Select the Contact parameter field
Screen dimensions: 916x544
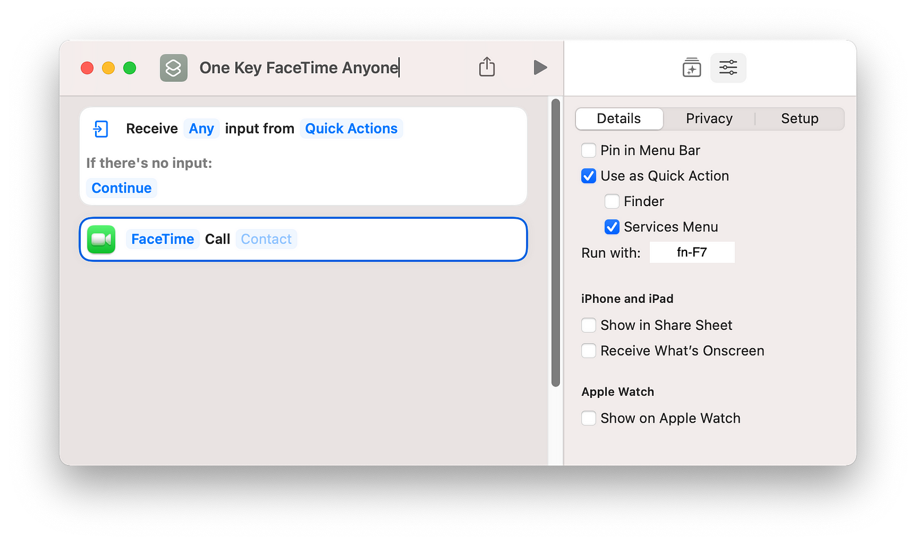tap(266, 239)
